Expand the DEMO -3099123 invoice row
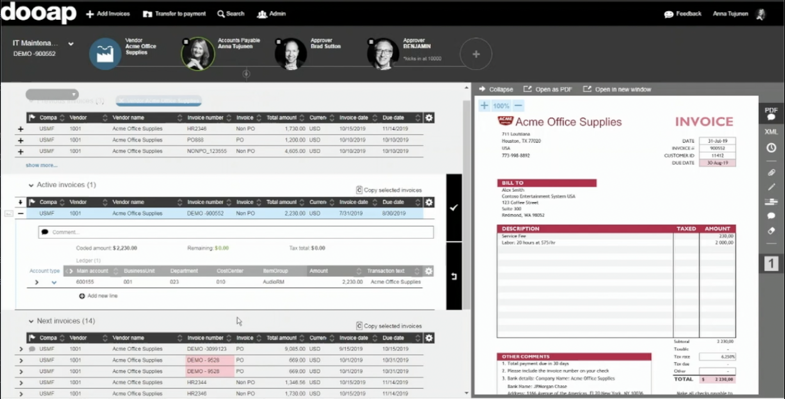Viewport: 785px width, 399px height. 21,349
